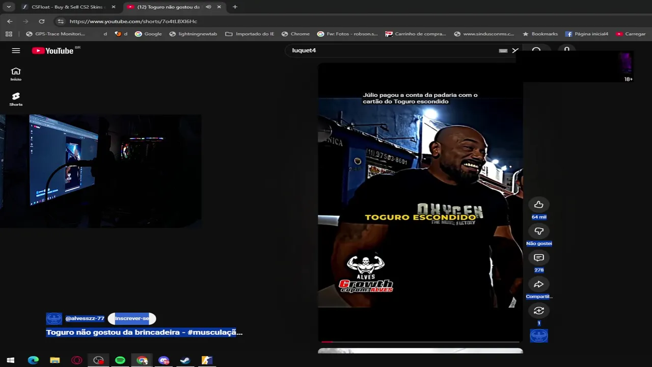The width and height of the screenshot is (652, 367).
Task: Click into the luquet4 search field
Action: point(392,50)
